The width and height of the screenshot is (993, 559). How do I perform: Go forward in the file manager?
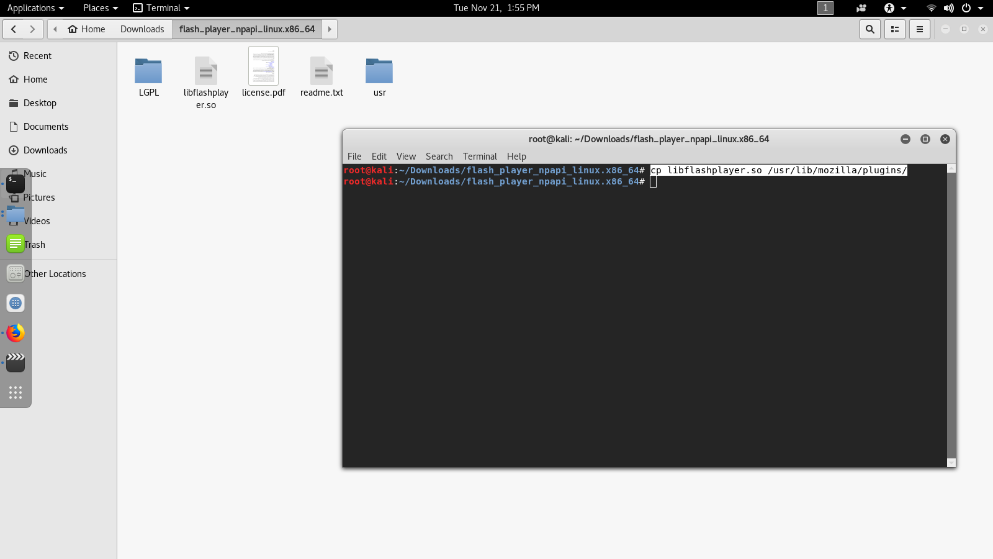(33, 29)
